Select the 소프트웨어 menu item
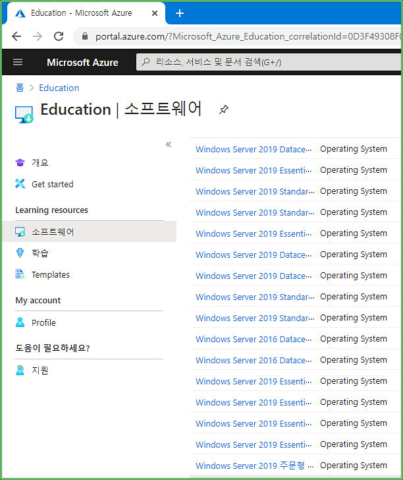The image size is (403, 480). (90, 231)
